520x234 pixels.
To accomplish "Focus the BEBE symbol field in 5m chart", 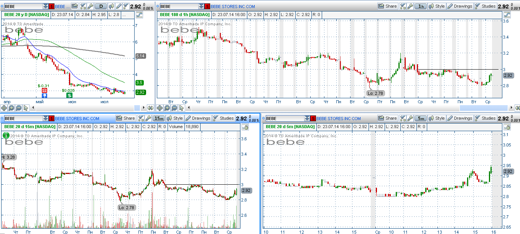I will 285,118.
